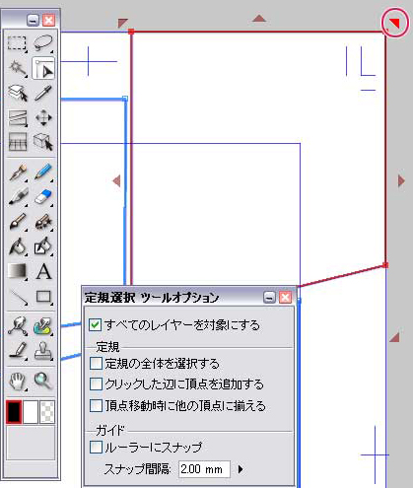Enable ルーラーにスナップ checkbox
This screenshot has height=488, width=413.
pyautogui.click(x=96, y=448)
